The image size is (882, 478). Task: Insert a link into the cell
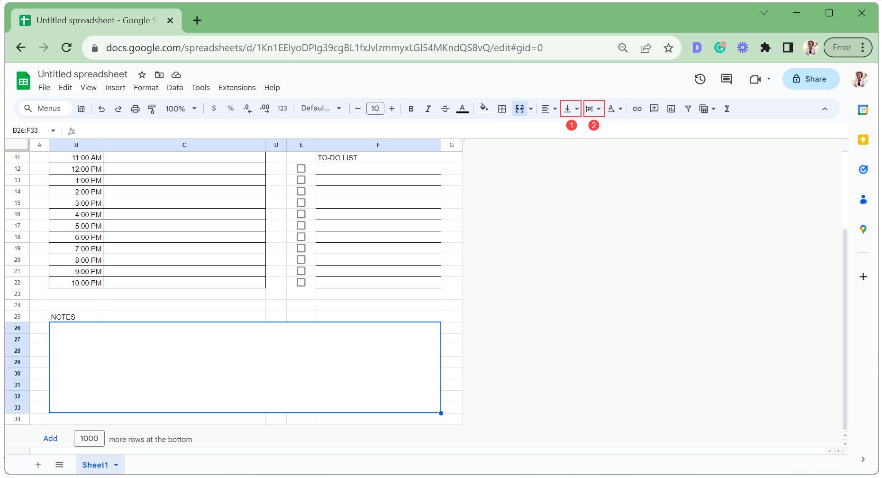click(x=636, y=108)
